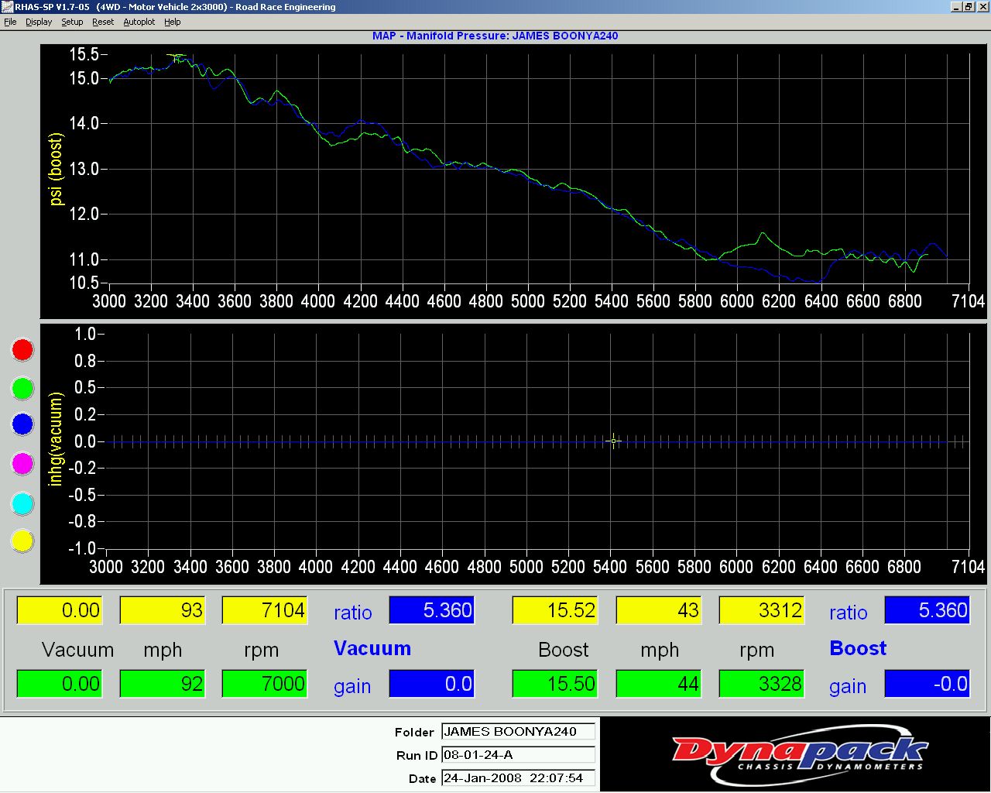Click the Reset menu item
Viewport: 991px width, 793px height.
tap(103, 22)
